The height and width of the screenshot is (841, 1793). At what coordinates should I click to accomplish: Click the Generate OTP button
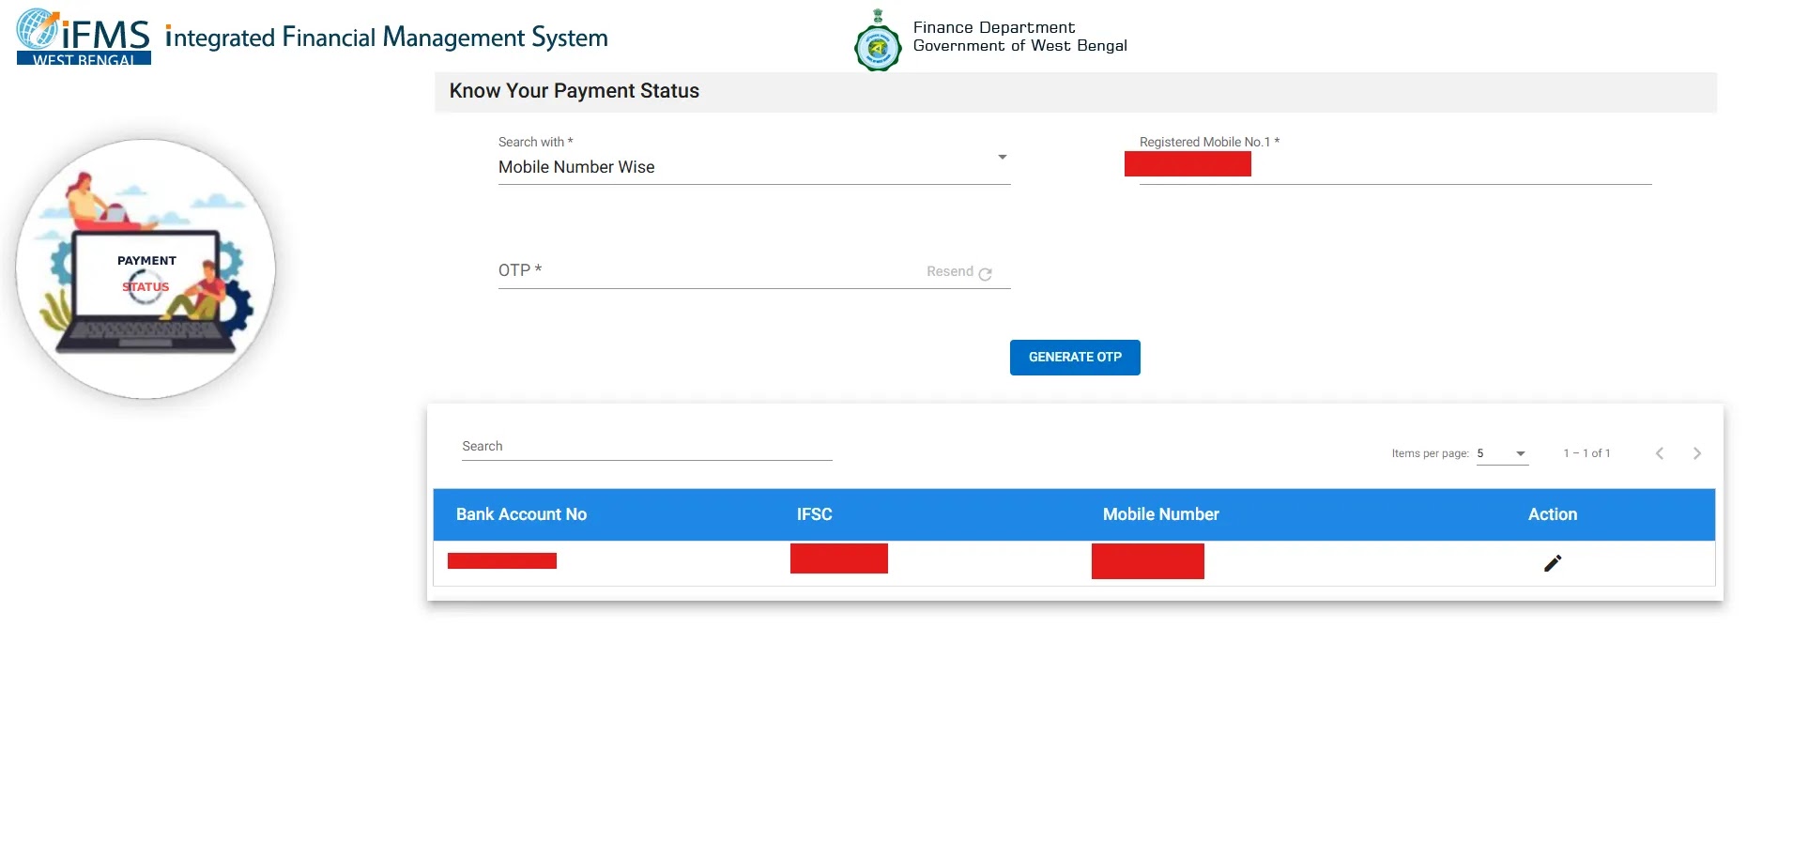[1075, 358]
